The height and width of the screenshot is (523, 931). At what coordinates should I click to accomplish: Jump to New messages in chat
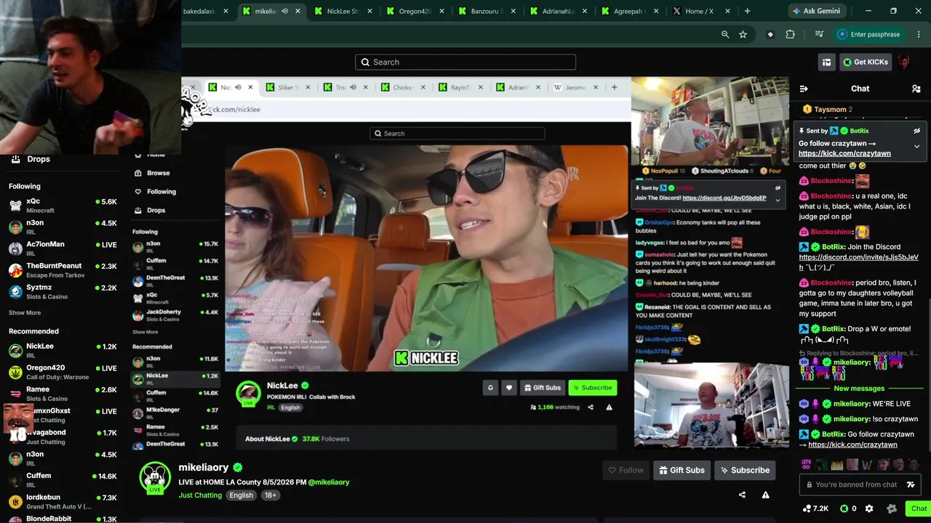coord(859,389)
